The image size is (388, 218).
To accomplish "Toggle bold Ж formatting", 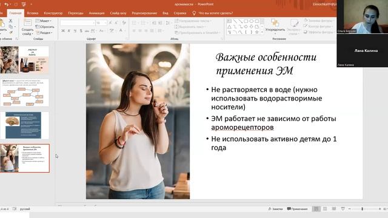I will (63, 31).
